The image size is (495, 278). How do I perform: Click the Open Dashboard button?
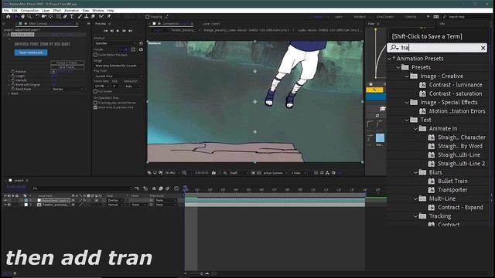(x=31, y=53)
